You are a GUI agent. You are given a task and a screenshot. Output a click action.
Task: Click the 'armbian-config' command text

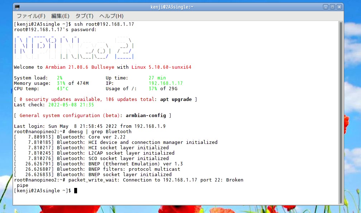click(146, 115)
